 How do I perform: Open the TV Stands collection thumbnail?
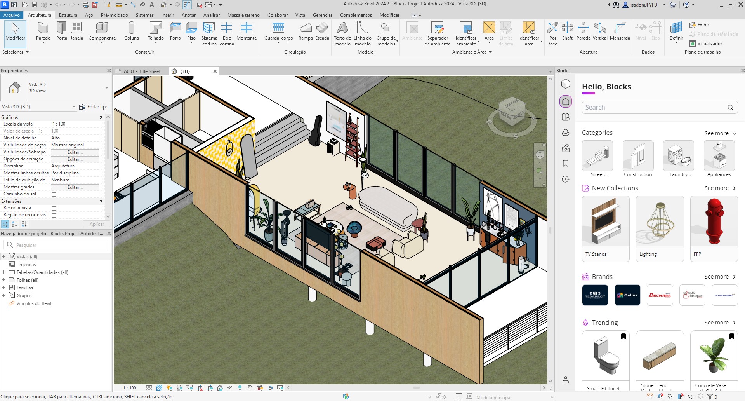[606, 228]
